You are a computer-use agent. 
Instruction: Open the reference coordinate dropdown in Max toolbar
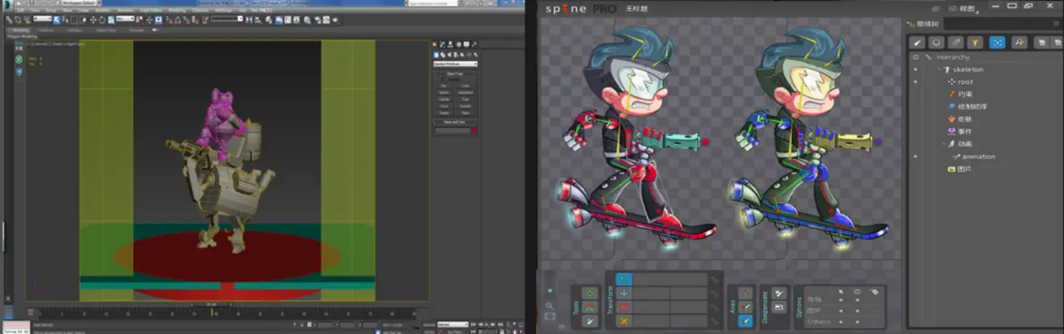click(x=125, y=19)
